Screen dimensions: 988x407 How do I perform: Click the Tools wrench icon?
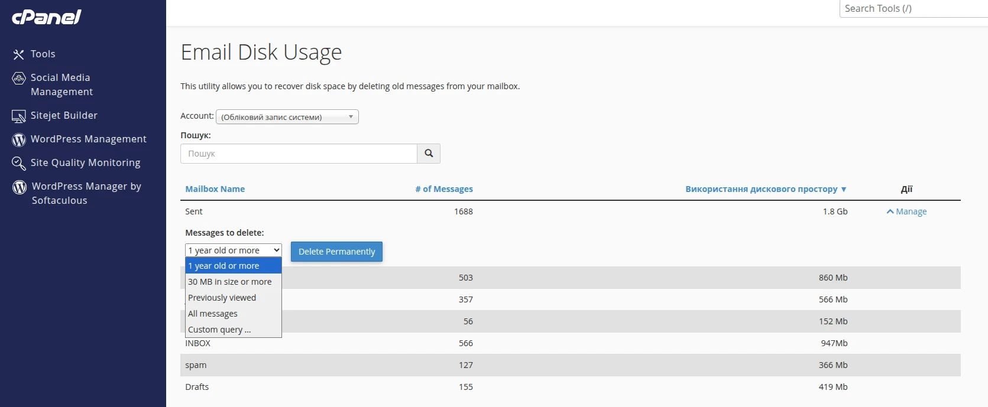pos(19,54)
